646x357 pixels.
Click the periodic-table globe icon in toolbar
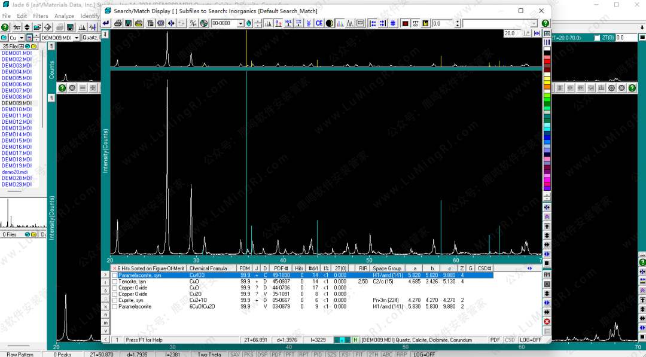(204, 23)
